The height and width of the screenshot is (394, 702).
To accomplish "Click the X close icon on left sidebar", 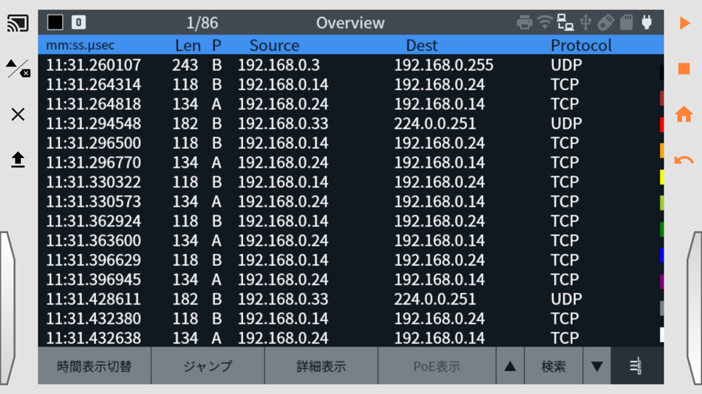I will [x=18, y=114].
